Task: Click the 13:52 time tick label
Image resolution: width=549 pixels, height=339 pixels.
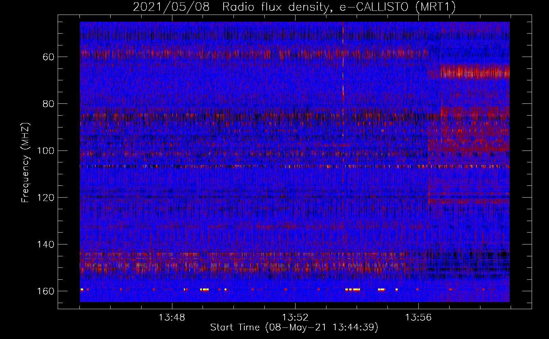Action: click(295, 318)
